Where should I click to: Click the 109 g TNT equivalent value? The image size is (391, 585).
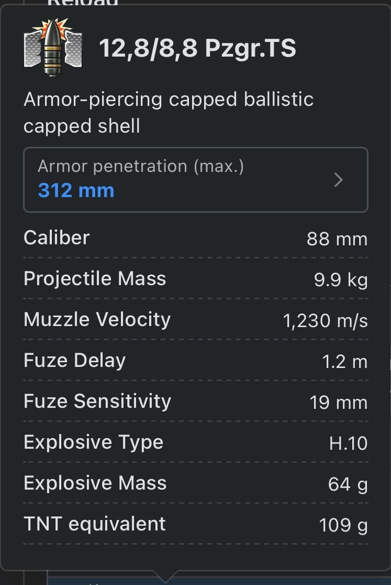[x=343, y=525]
